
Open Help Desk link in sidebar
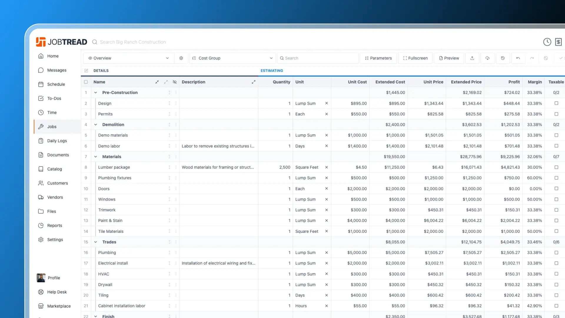[57, 292]
